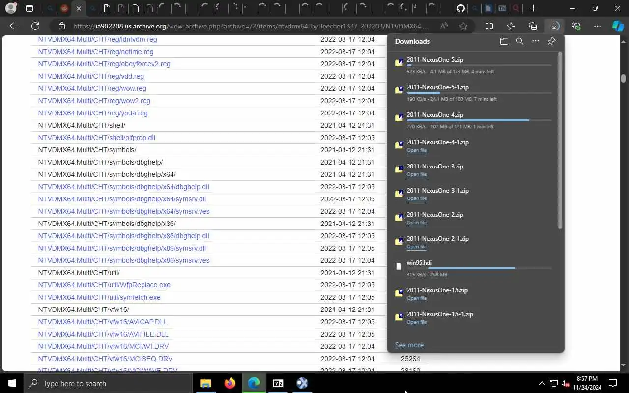The image size is (629, 393).
Task: Open link util/WfpReplace.exe
Action: 104,285
